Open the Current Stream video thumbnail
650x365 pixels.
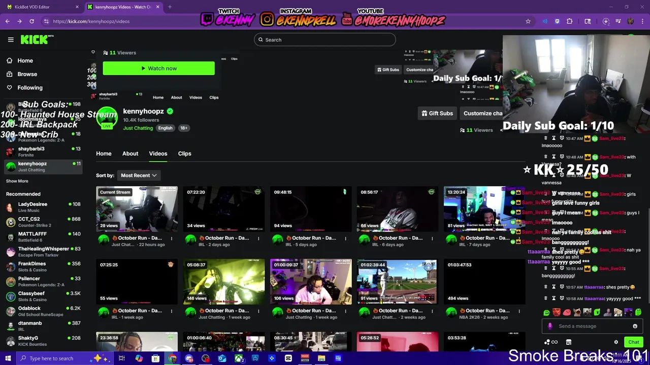[x=137, y=209]
